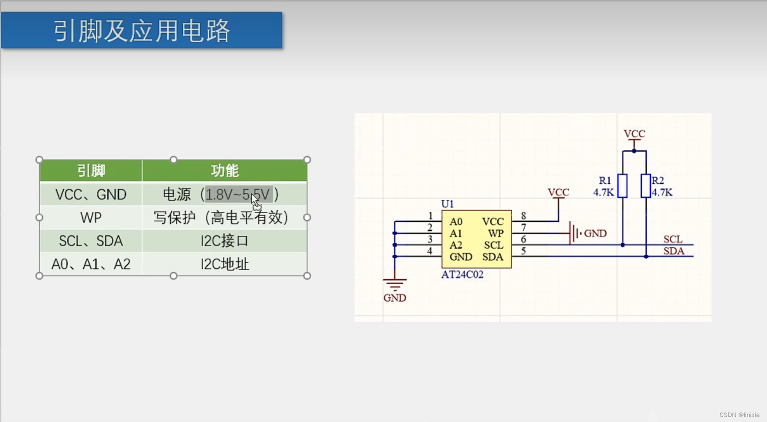Click the 引脚 table header cell

[90, 170]
